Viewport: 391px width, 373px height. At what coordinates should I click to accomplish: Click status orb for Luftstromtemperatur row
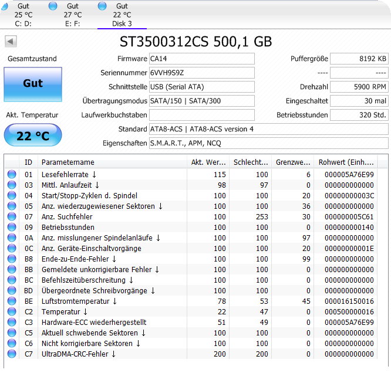click(12, 301)
